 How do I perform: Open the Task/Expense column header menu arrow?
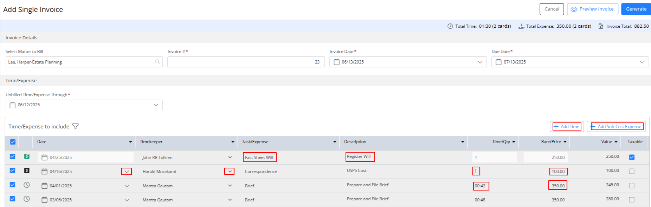click(x=335, y=142)
